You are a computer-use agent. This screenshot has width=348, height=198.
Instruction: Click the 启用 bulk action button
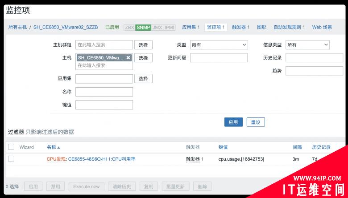[x=33, y=186]
